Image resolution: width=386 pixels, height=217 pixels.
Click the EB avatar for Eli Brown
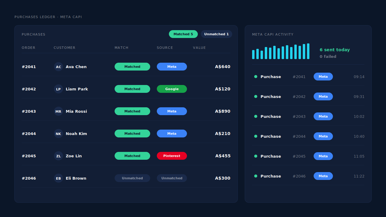[59, 178]
